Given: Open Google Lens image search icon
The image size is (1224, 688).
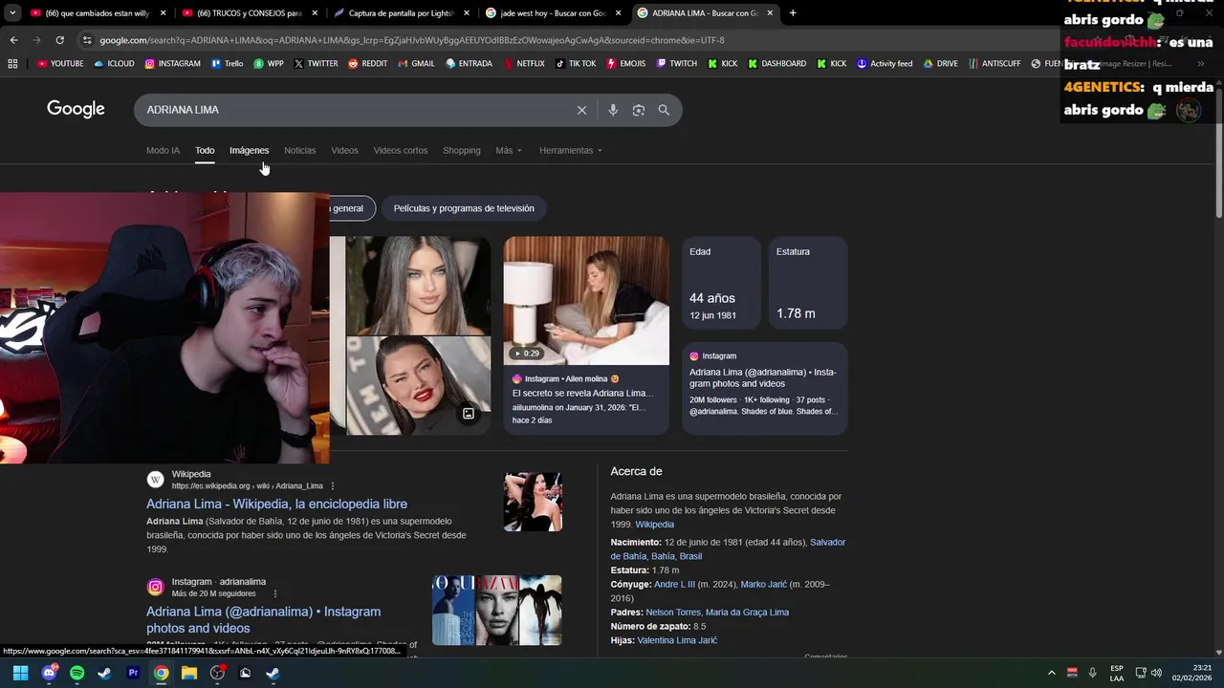Looking at the screenshot, I should (639, 110).
